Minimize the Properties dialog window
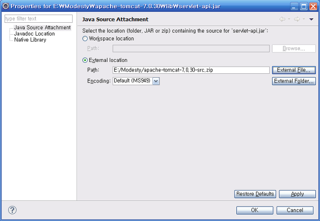 294,6
